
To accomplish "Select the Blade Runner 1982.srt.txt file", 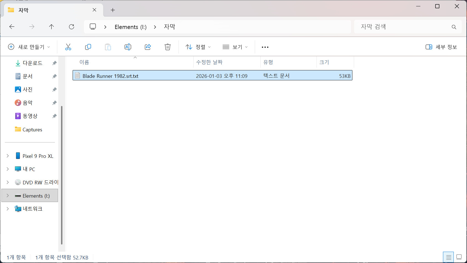I will click(x=110, y=76).
